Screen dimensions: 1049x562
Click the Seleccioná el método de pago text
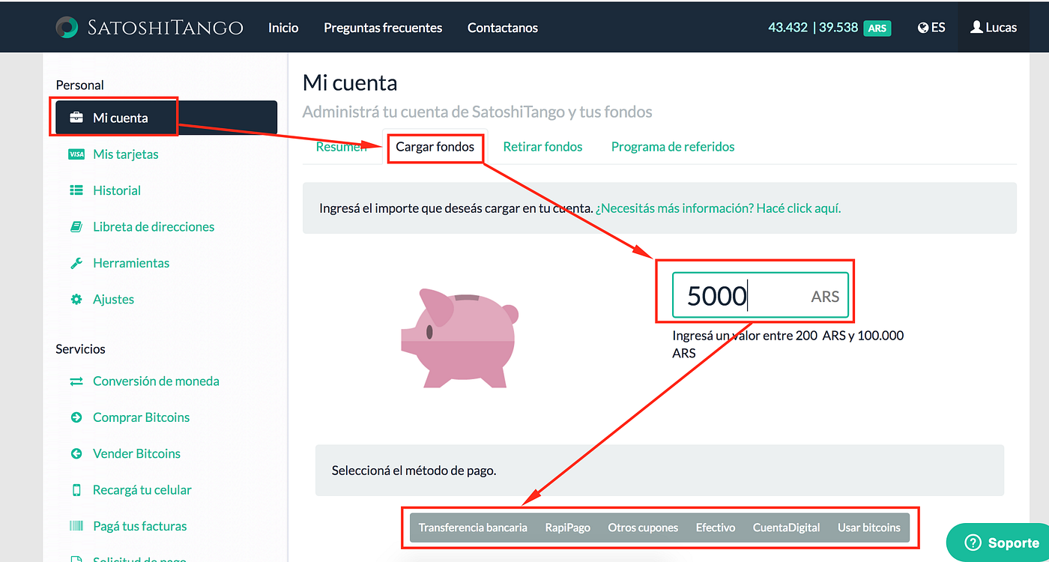[x=414, y=471]
